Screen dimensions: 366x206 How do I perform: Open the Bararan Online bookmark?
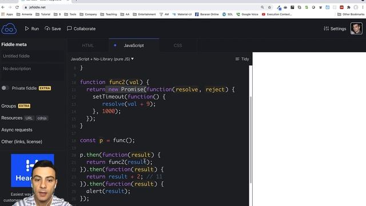[207, 14]
